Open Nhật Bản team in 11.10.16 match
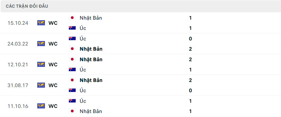This screenshot has width=281, height=117. tap(91, 111)
